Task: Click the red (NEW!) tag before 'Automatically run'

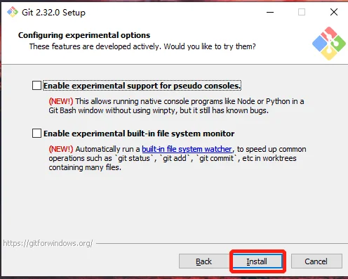Action: pos(61,149)
